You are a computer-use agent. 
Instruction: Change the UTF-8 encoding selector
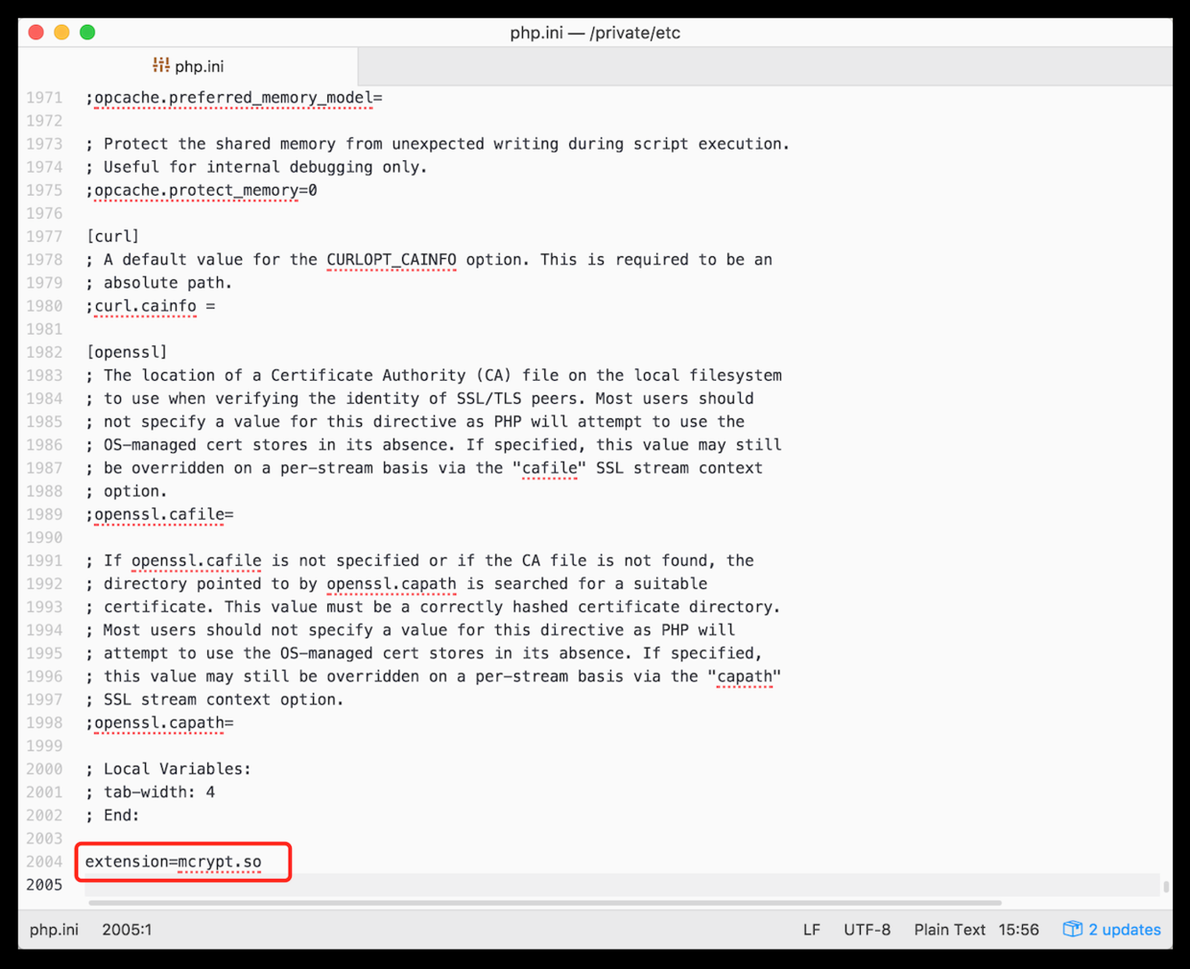867,929
